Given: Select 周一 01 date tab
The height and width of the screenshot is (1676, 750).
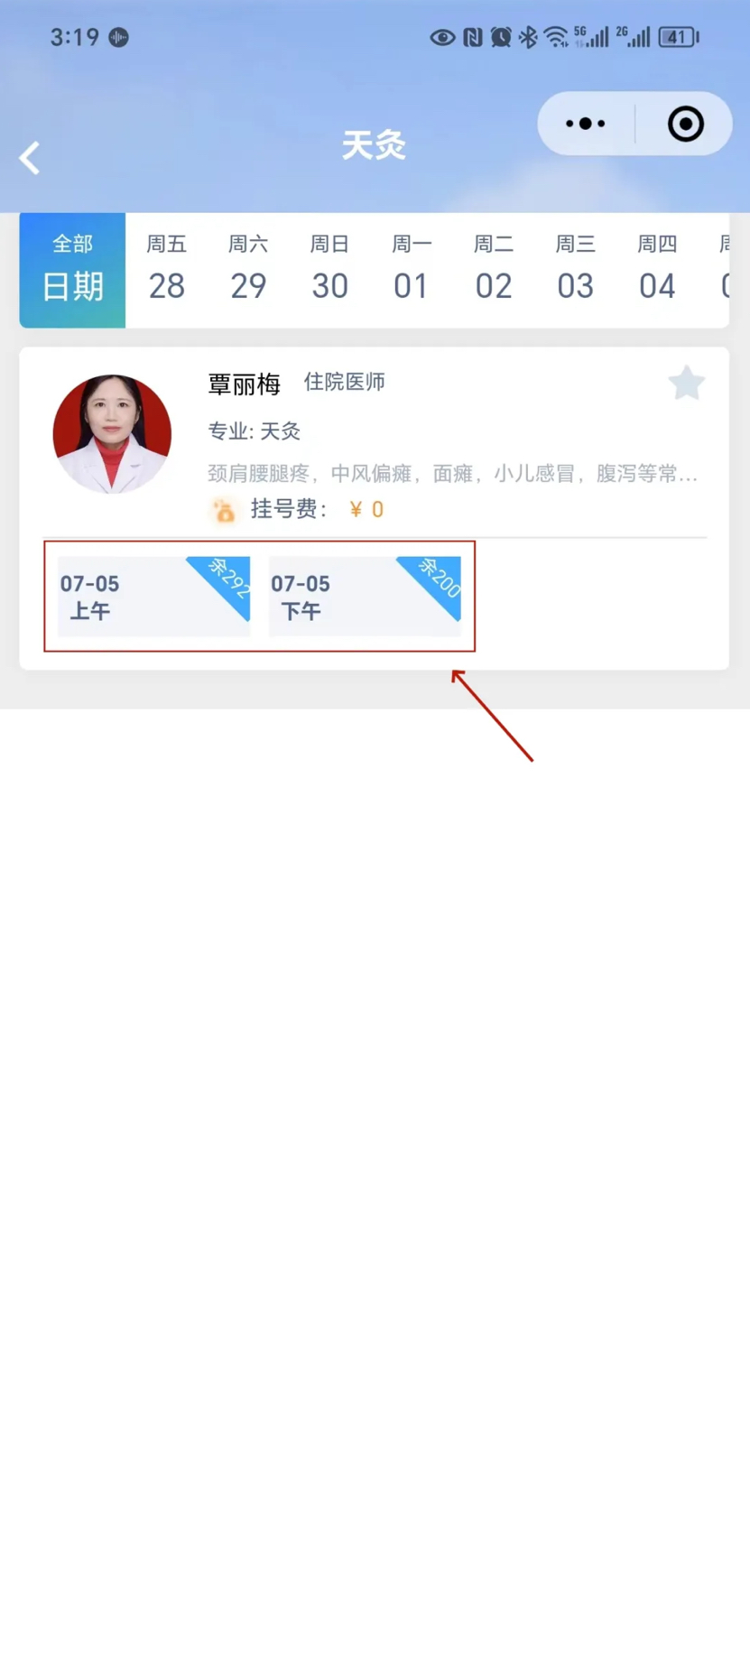Looking at the screenshot, I should 412,270.
